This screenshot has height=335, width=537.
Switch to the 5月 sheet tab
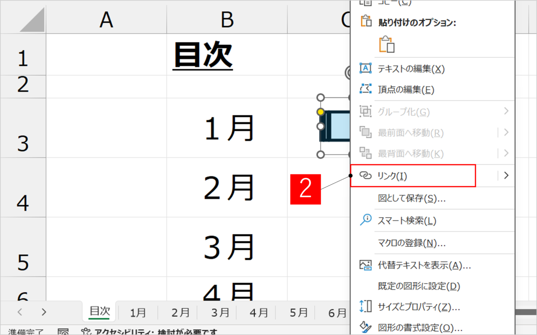tap(298, 312)
